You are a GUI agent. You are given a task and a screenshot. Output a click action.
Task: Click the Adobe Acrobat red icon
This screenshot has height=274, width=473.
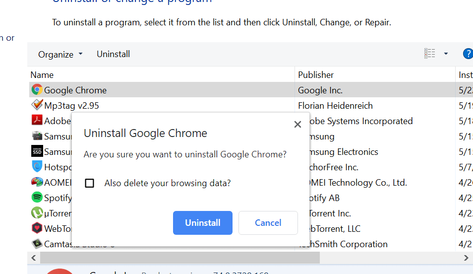click(x=37, y=120)
